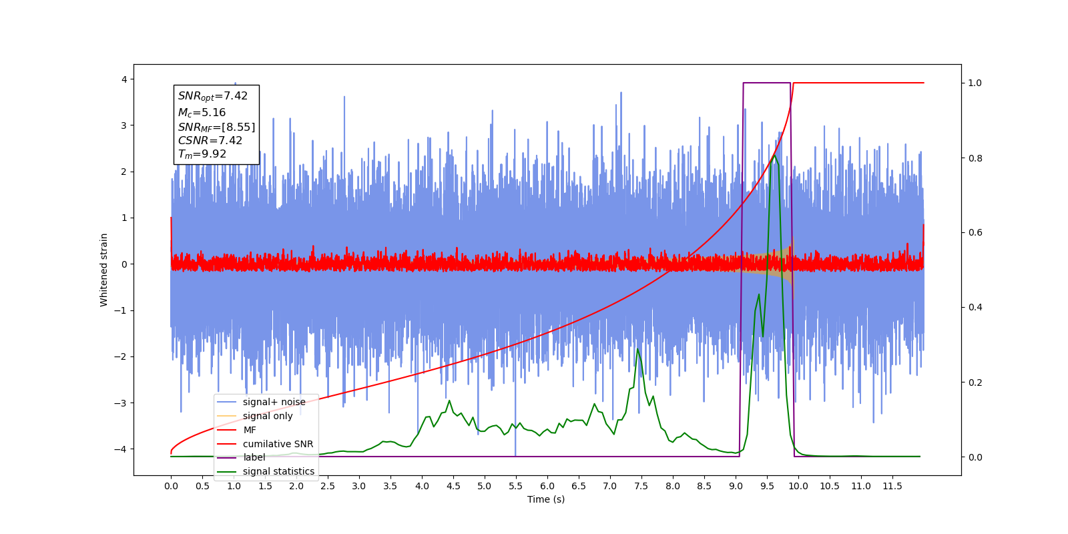
Task: Click the x-axis tick label 9.5
Action: point(767,486)
